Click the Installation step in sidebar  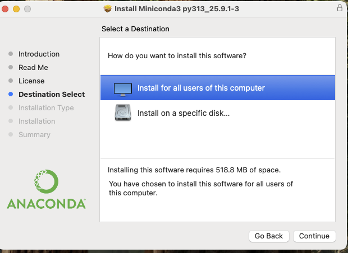click(x=36, y=121)
